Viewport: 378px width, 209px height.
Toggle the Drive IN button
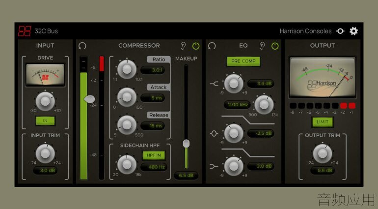click(45, 120)
